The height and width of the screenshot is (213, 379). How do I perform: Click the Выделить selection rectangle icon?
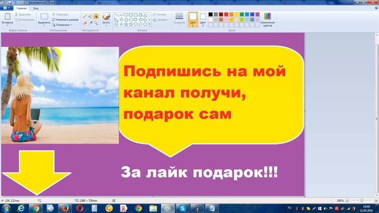click(44, 17)
